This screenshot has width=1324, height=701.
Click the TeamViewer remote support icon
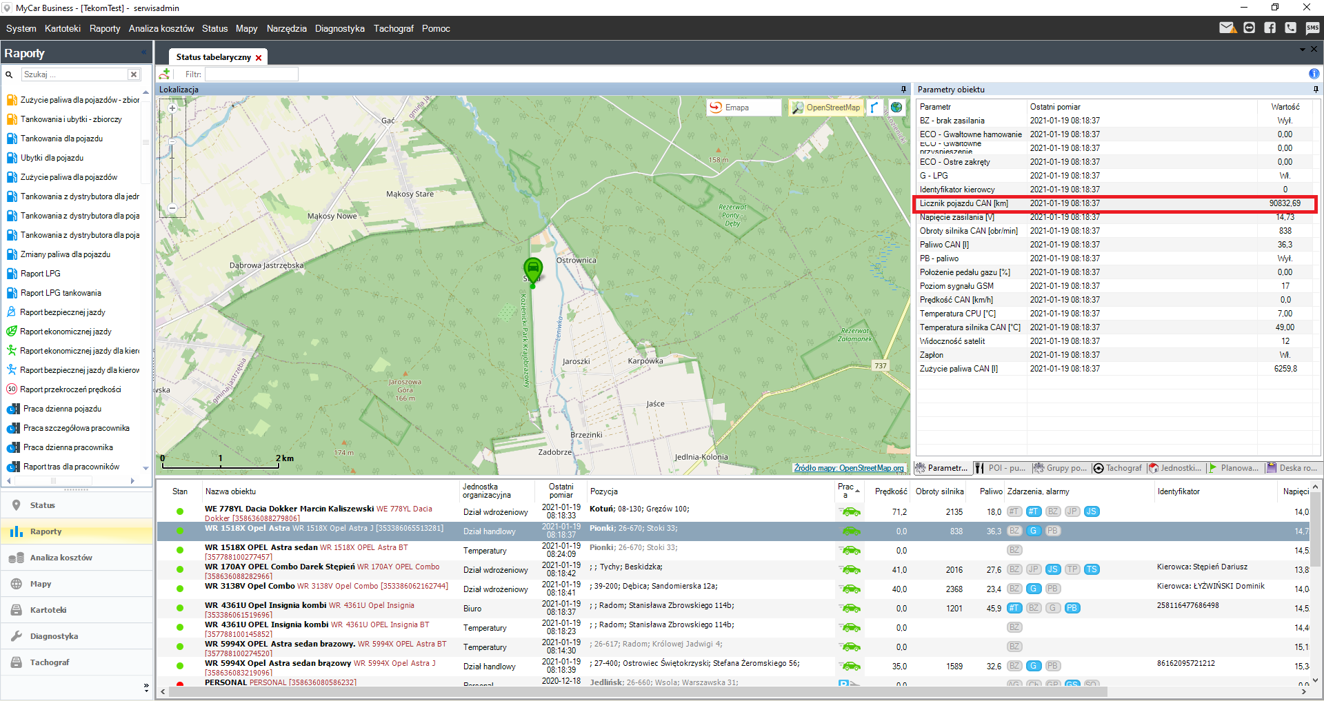click(1249, 28)
